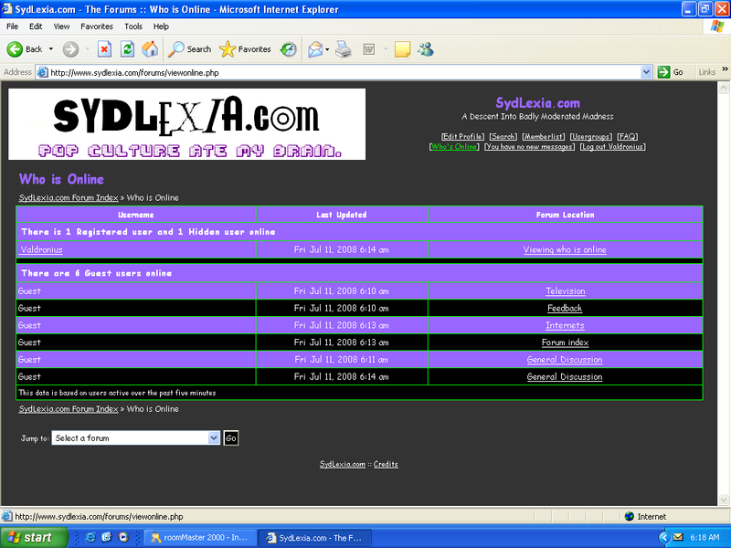Expand the Back button history arrow

[51, 49]
